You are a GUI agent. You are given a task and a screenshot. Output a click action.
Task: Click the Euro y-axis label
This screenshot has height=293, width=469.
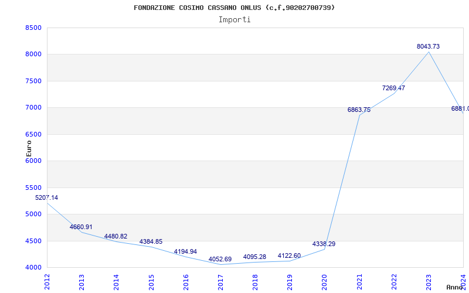click(x=29, y=149)
